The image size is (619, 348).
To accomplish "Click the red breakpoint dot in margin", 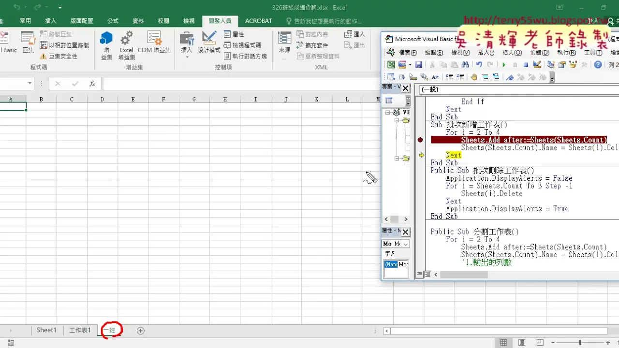I will tap(420, 140).
